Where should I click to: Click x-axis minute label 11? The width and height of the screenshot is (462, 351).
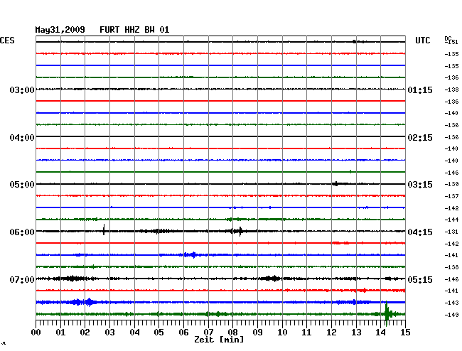click(307, 332)
